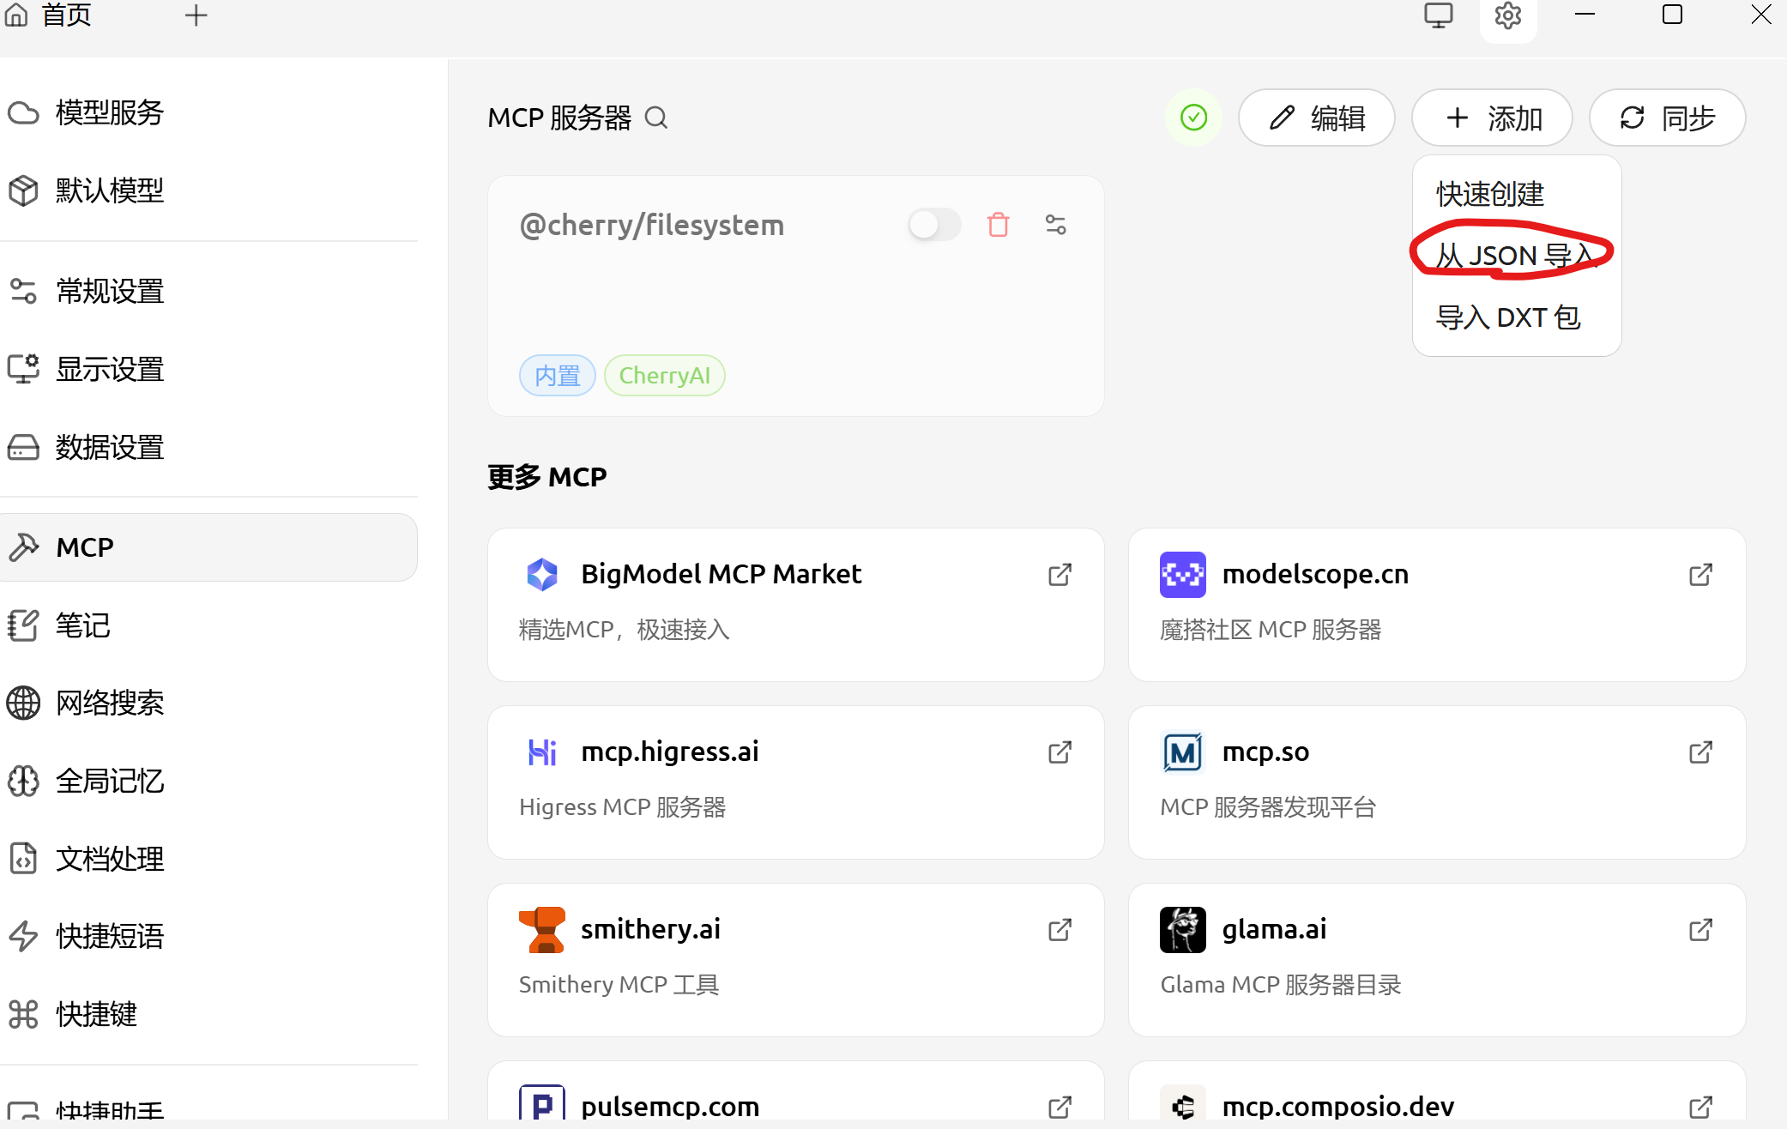The width and height of the screenshot is (1787, 1129).
Task: Open external link icon for smithery.ai
Action: [1060, 930]
